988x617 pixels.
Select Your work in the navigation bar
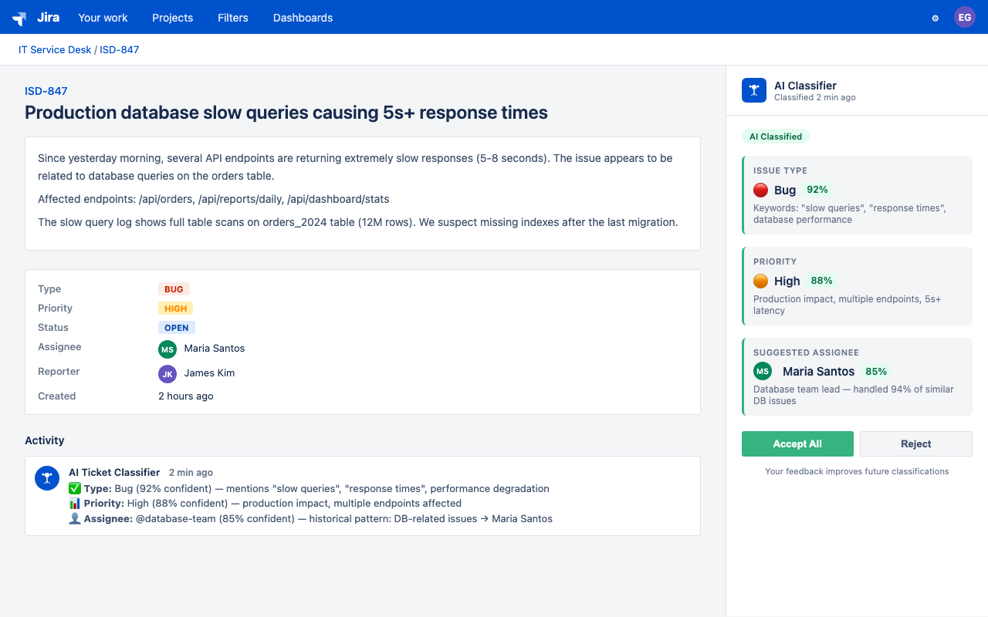tap(103, 17)
